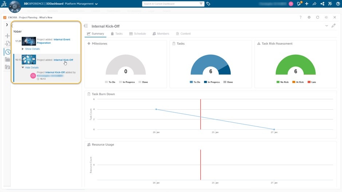Viewport: 342px width, 192px height.
Task: Open the widget settings gear icon
Action: pyautogui.click(x=309, y=17)
